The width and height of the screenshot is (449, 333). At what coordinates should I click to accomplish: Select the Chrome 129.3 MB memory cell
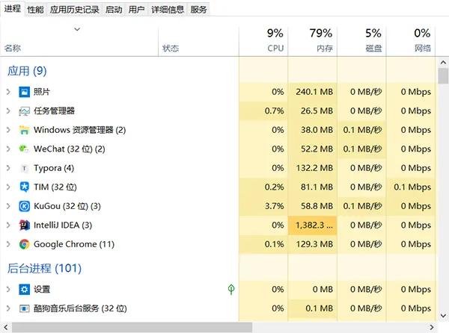[x=312, y=244]
